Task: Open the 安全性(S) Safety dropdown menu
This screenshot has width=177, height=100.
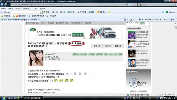Action: tap(157, 19)
